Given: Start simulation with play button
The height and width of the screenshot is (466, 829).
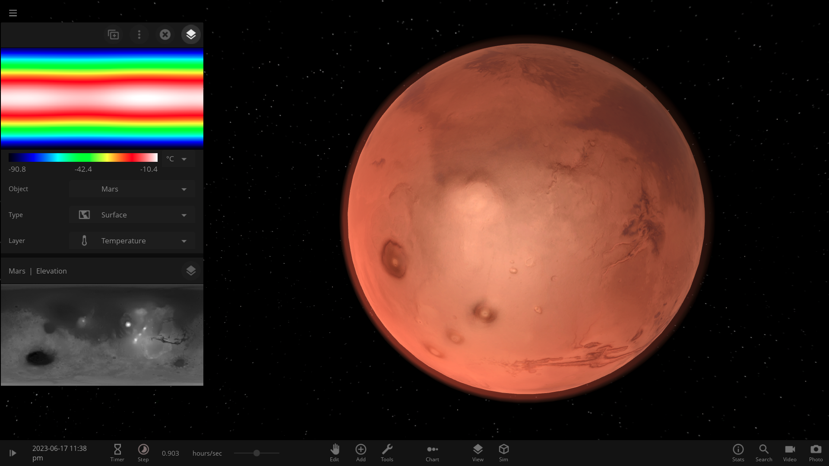Looking at the screenshot, I should click(x=13, y=453).
